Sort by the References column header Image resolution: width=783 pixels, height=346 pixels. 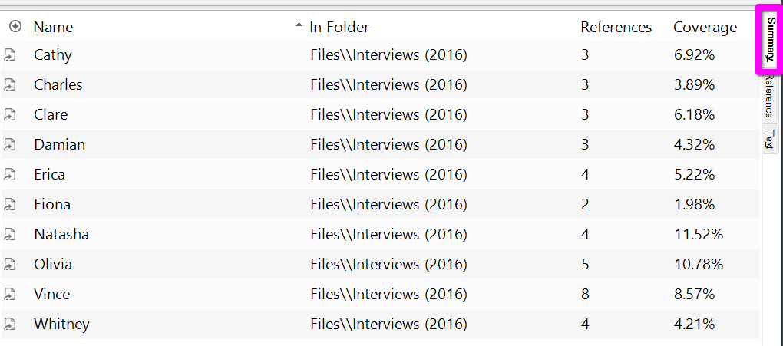[616, 27]
